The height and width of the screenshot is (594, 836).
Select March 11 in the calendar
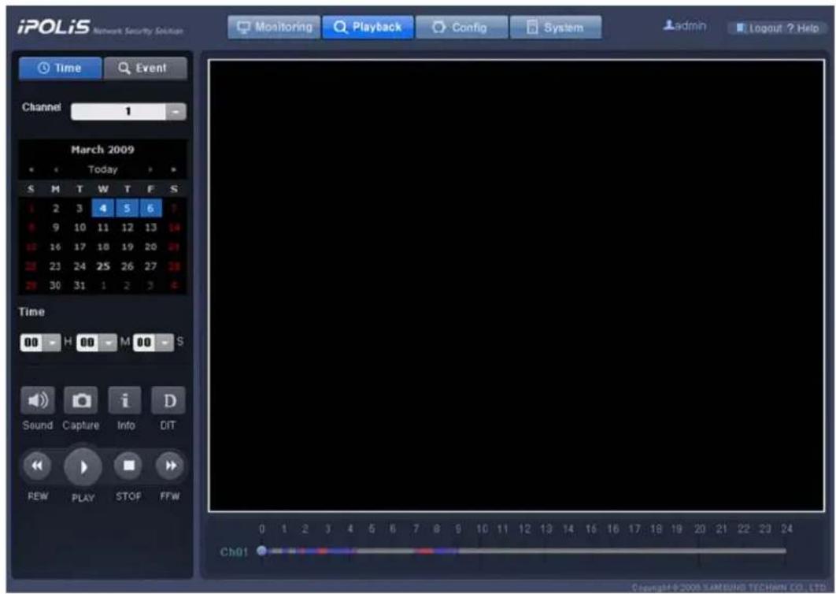[x=103, y=228]
